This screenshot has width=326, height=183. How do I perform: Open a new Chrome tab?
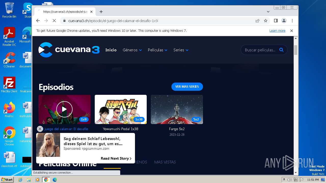coord(101,12)
